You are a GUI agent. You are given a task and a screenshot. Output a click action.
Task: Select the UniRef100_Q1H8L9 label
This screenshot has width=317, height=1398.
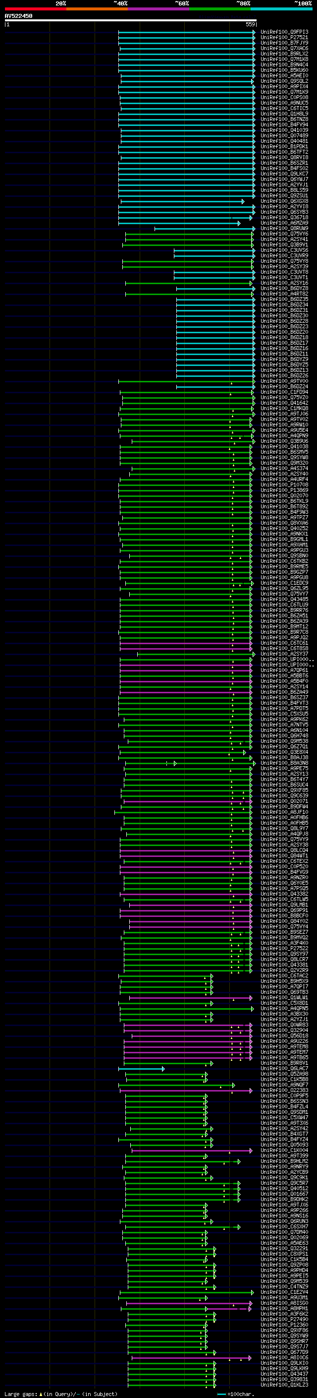[284, 114]
